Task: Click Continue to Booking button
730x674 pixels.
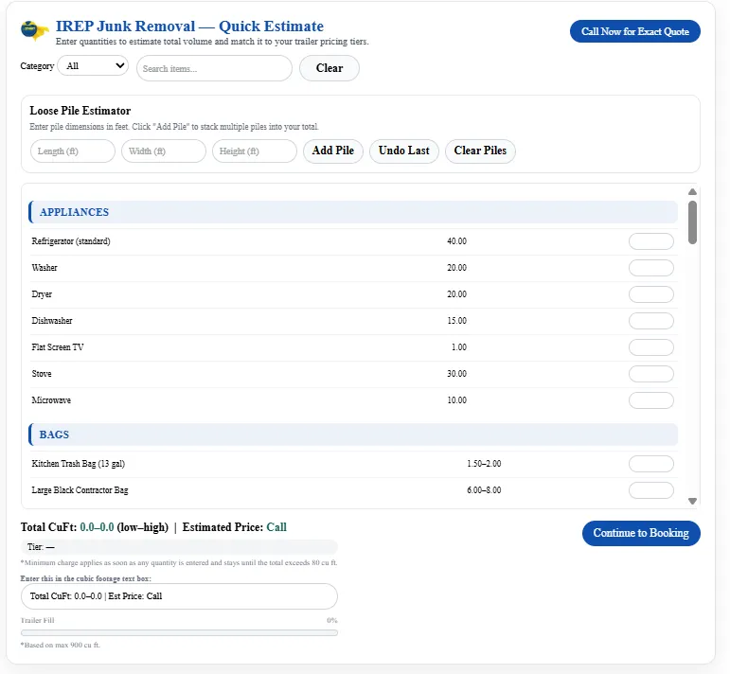Action: [x=641, y=533]
